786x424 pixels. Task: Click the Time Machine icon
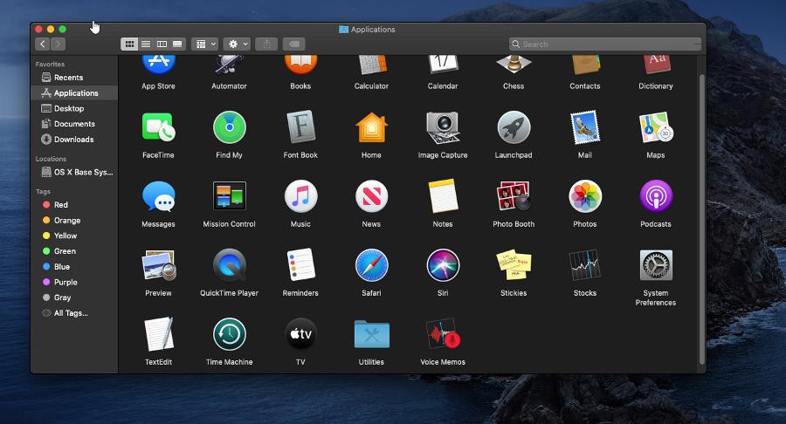pos(230,334)
